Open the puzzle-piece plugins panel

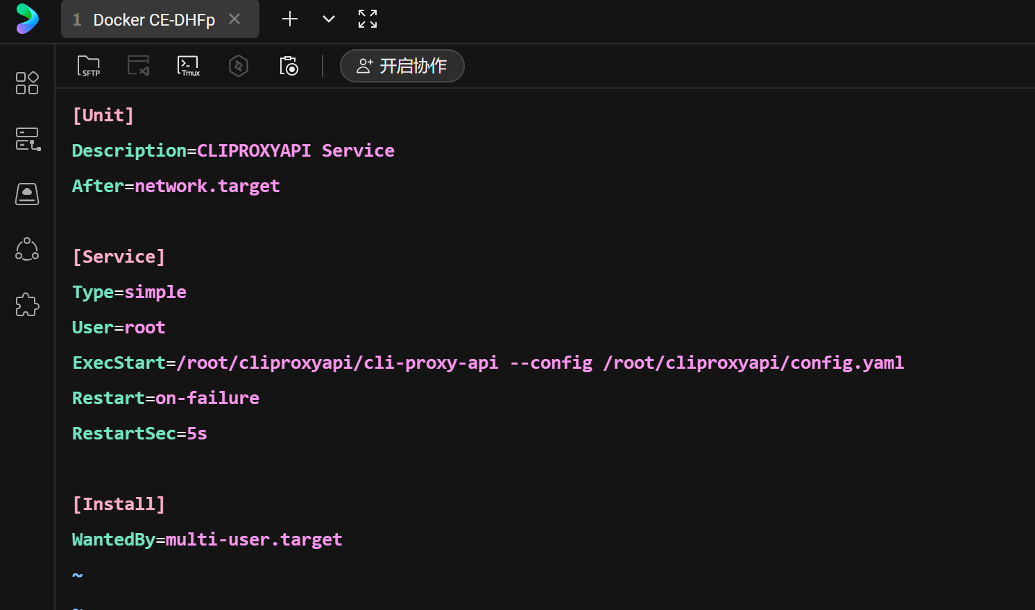(x=27, y=305)
